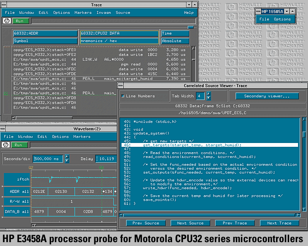Click the Trace listing horizontal scrollbar
Viewport: 308px width, 246px height.
(x=44, y=118)
